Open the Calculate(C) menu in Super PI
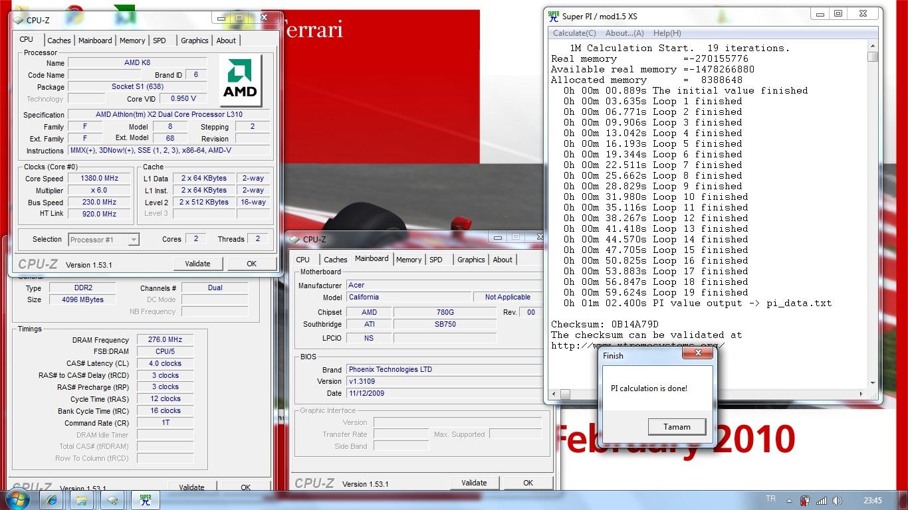908x510 pixels. tap(574, 33)
